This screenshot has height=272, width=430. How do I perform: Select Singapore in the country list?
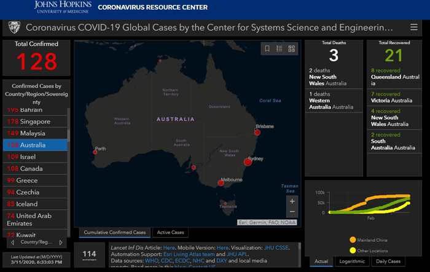[35, 122]
